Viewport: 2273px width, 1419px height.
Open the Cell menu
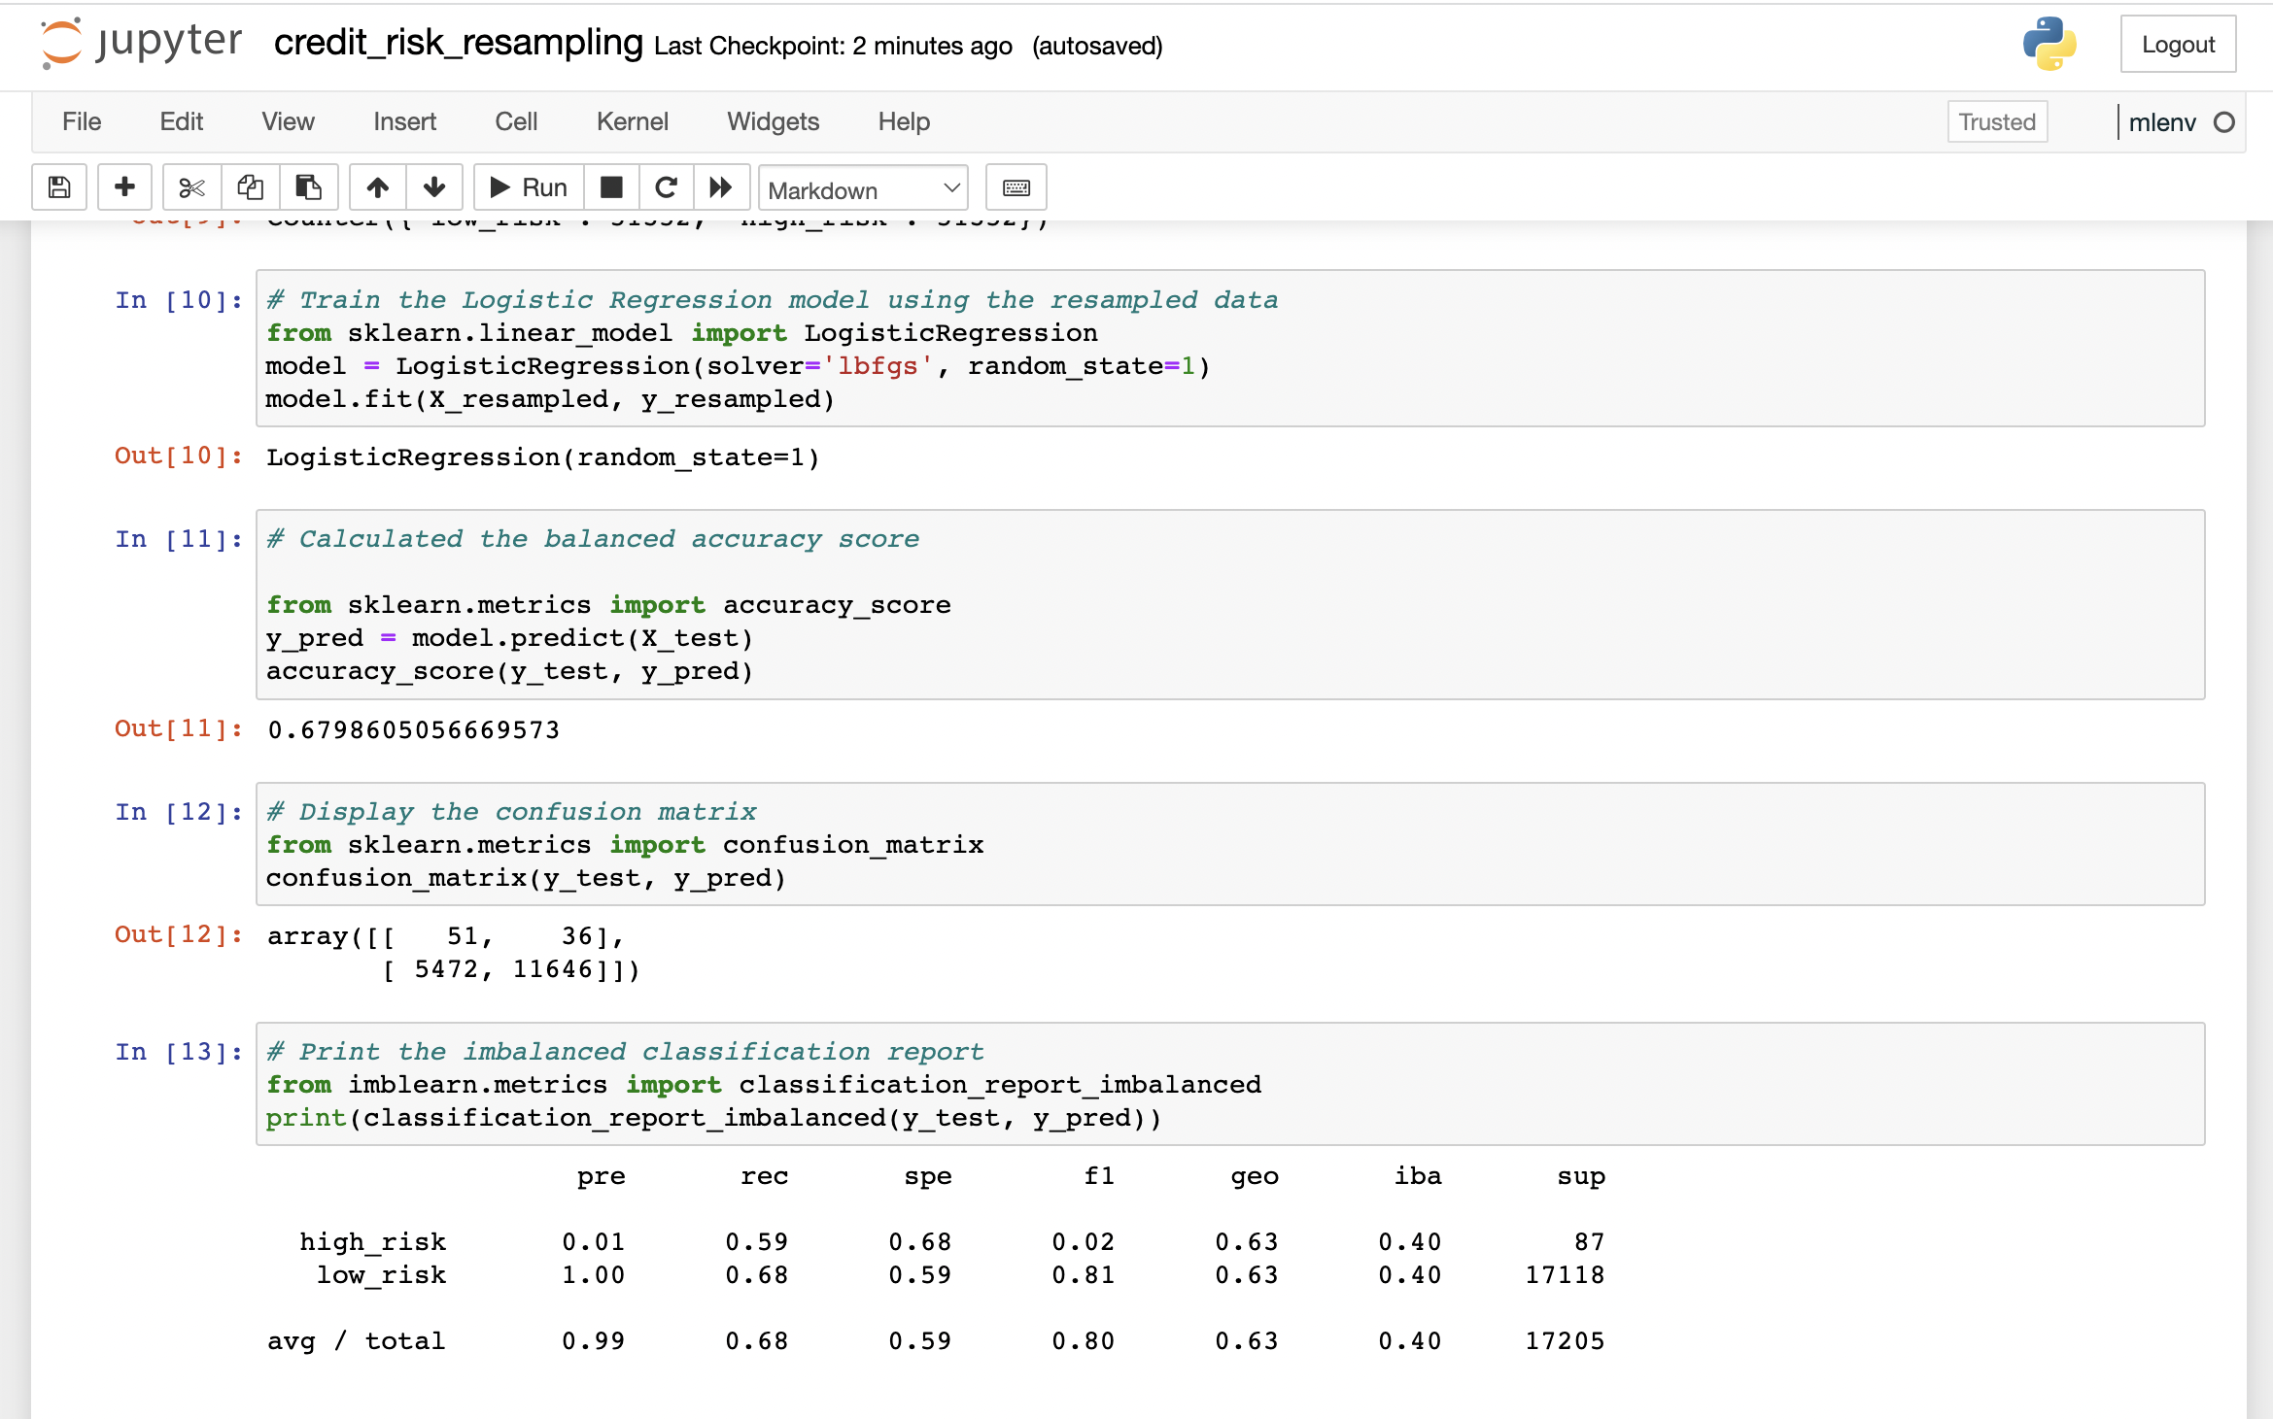click(x=516, y=121)
